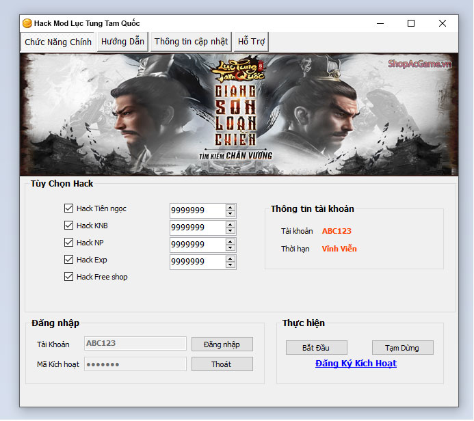
Task: Decrease KNB value with down arrow
Action: coord(231,231)
